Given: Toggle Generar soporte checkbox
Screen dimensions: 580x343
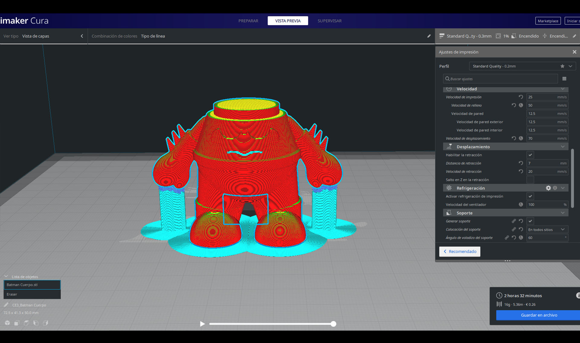Looking at the screenshot, I should (530, 221).
